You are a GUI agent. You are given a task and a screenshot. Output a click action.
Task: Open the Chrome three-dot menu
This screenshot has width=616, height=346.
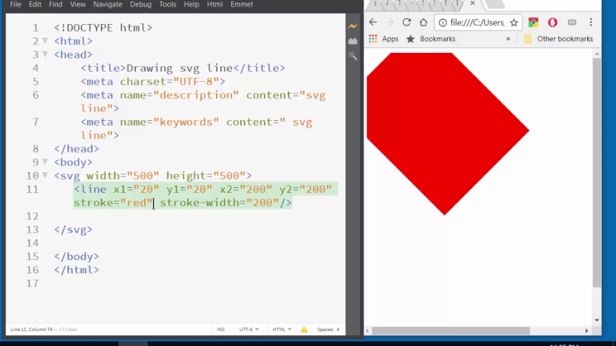pos(590,23)
